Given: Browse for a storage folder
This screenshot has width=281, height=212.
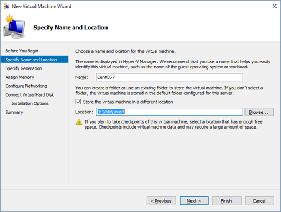Looking at the screenshot, I should [259, 112].
